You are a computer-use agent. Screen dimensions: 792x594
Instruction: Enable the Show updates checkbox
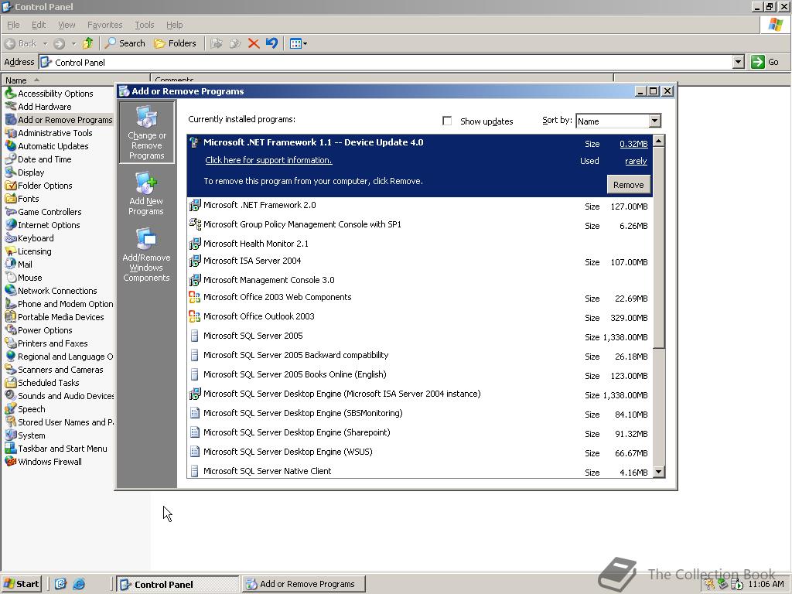pyautogui.click(x=447, y=121)
